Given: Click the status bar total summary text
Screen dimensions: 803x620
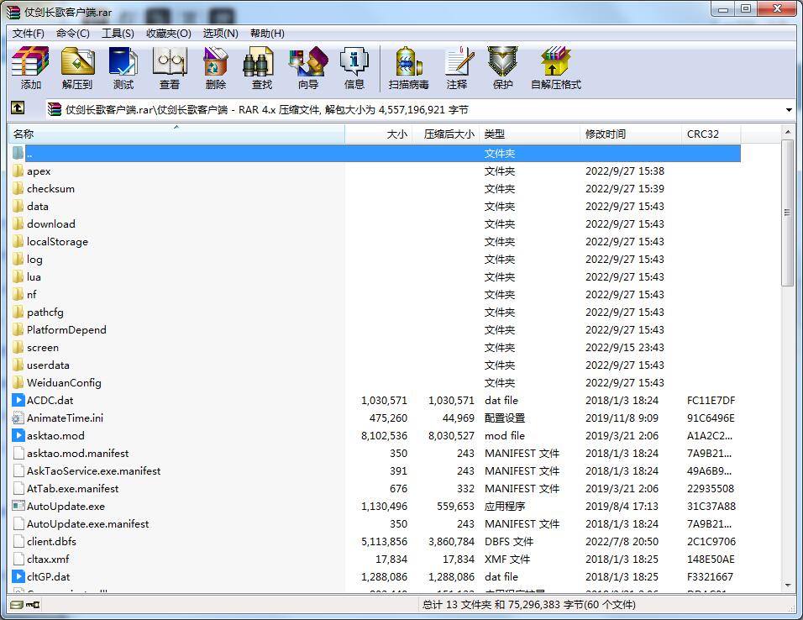Looking at the screenshot, I should (528, 605).
